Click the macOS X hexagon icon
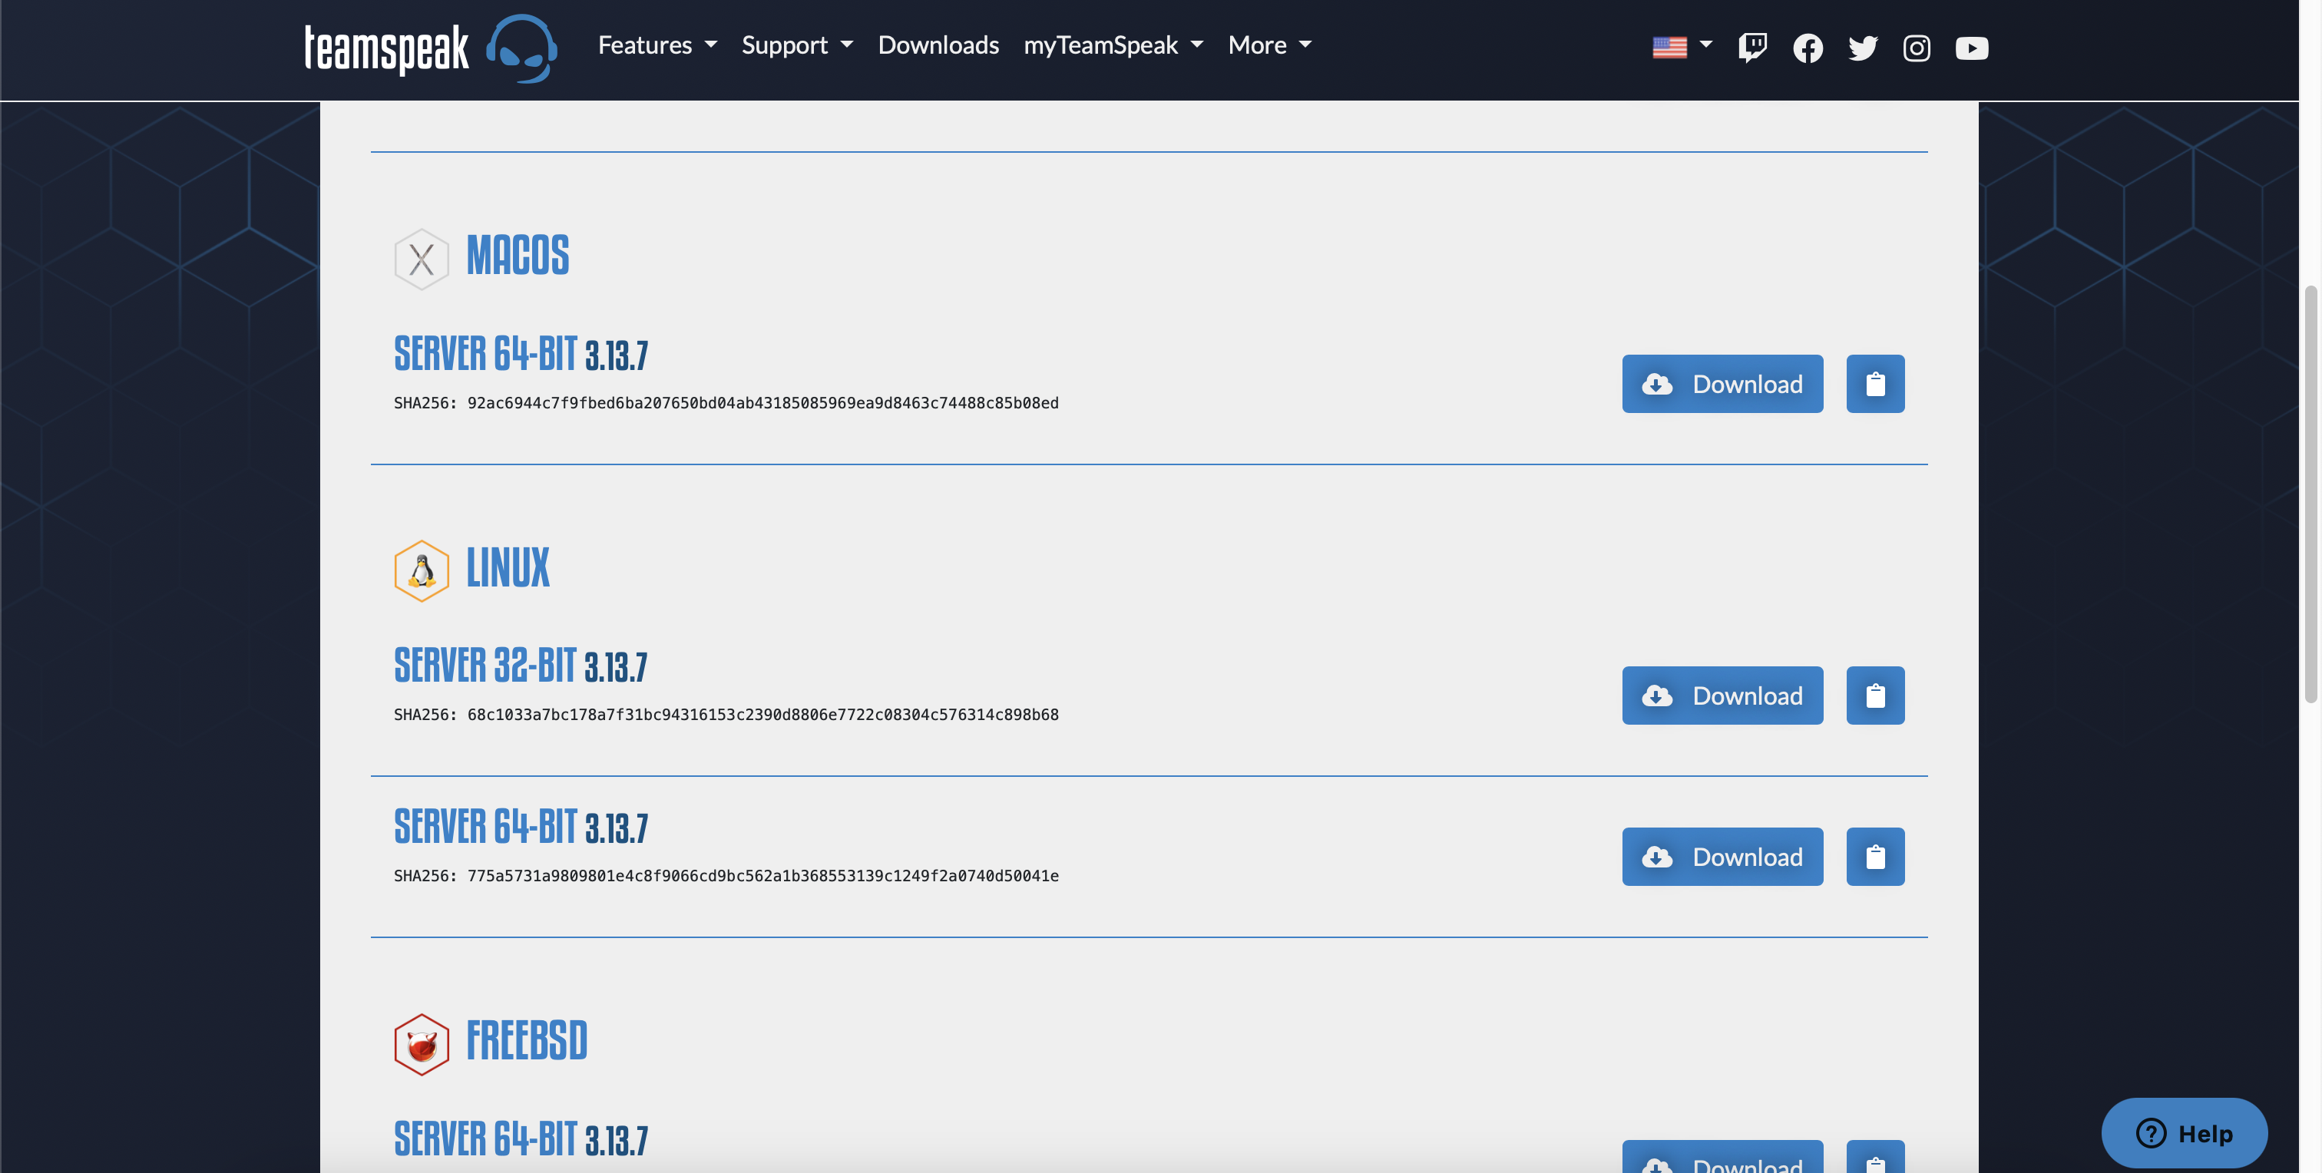Viewport: 2322px width, 1173px height. [x=421, y=259]
